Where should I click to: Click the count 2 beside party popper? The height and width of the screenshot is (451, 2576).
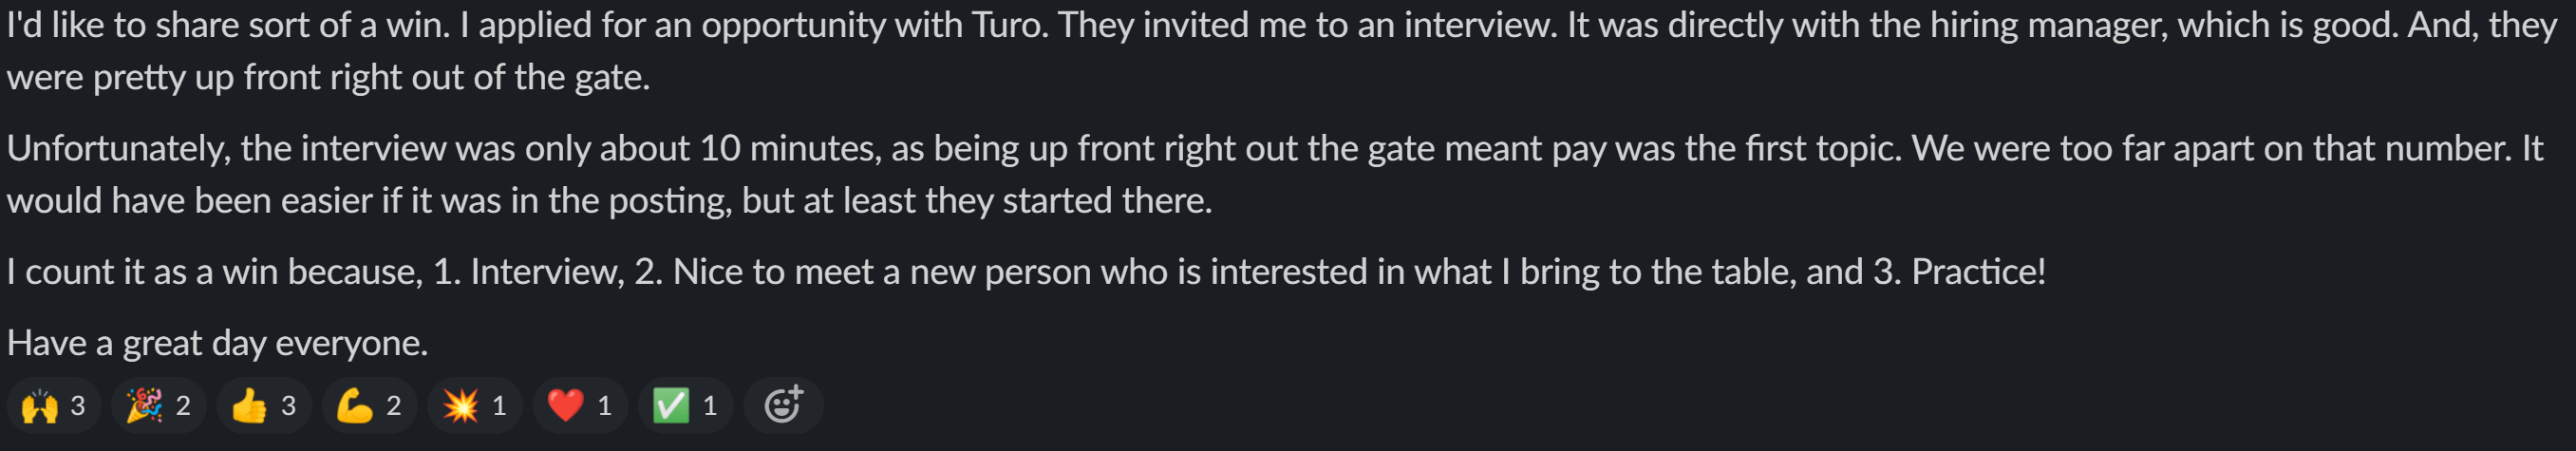pyautogui.click(x=183, y=406)
